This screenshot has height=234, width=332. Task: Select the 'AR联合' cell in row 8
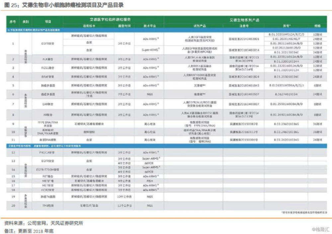(48, 115)
